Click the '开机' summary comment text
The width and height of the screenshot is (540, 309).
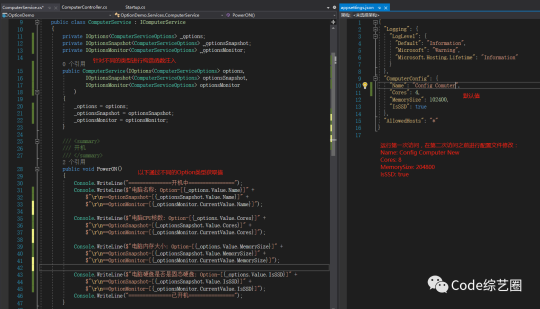tap(79, 148)
